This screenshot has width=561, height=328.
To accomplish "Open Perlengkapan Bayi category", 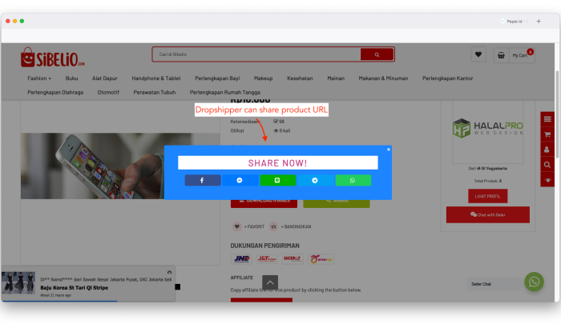I will pos(217,78).
